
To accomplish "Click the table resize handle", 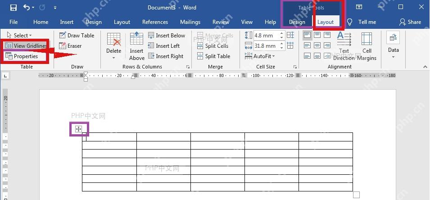I will [356, 195].
